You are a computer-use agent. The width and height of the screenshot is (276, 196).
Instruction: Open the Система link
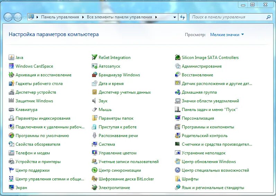(107, 144)
